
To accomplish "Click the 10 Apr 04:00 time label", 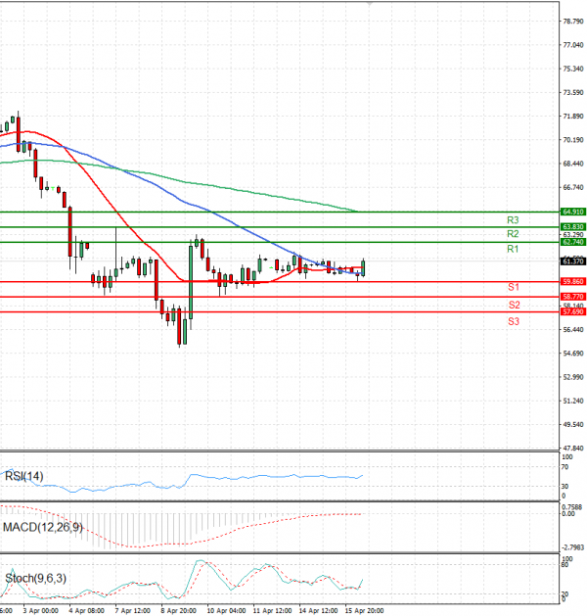I will click(226, 611).
